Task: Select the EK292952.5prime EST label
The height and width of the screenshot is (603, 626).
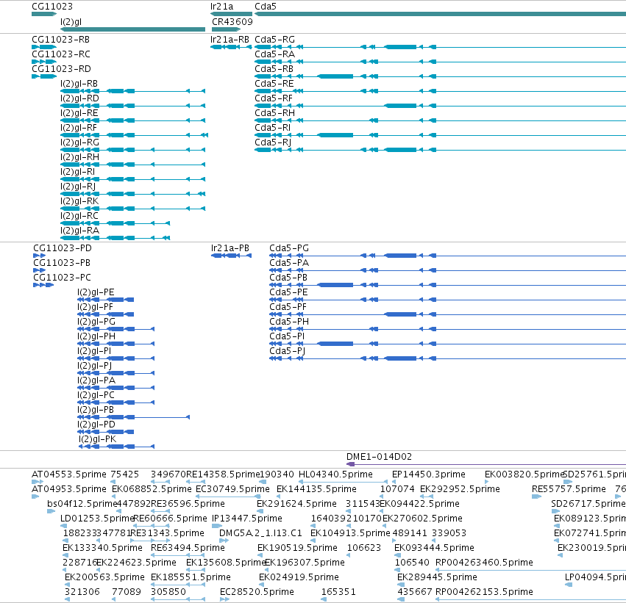Action: (x=460, y=489)
